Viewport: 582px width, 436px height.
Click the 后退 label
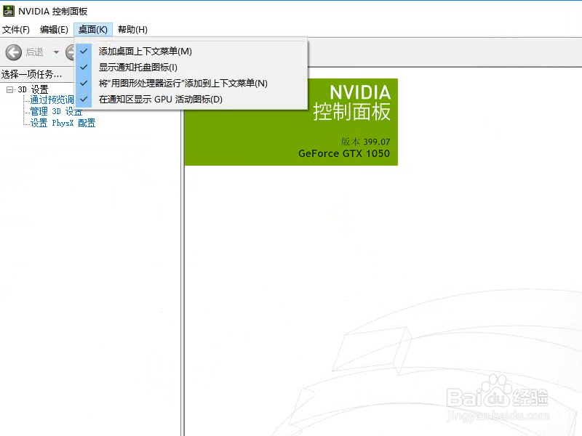(34, 52)
